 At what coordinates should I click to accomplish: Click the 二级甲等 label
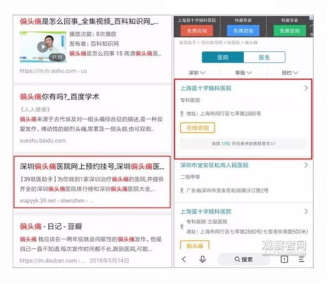click(190, 177)
